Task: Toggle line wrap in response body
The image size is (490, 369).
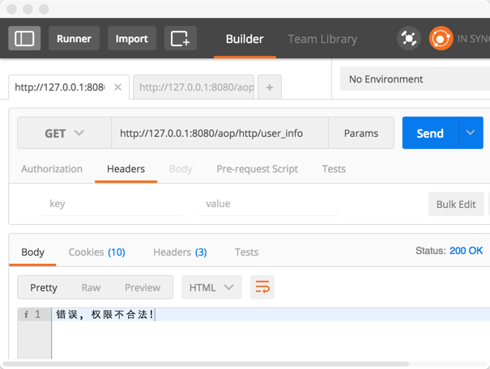Action: [x=262, y=287]
